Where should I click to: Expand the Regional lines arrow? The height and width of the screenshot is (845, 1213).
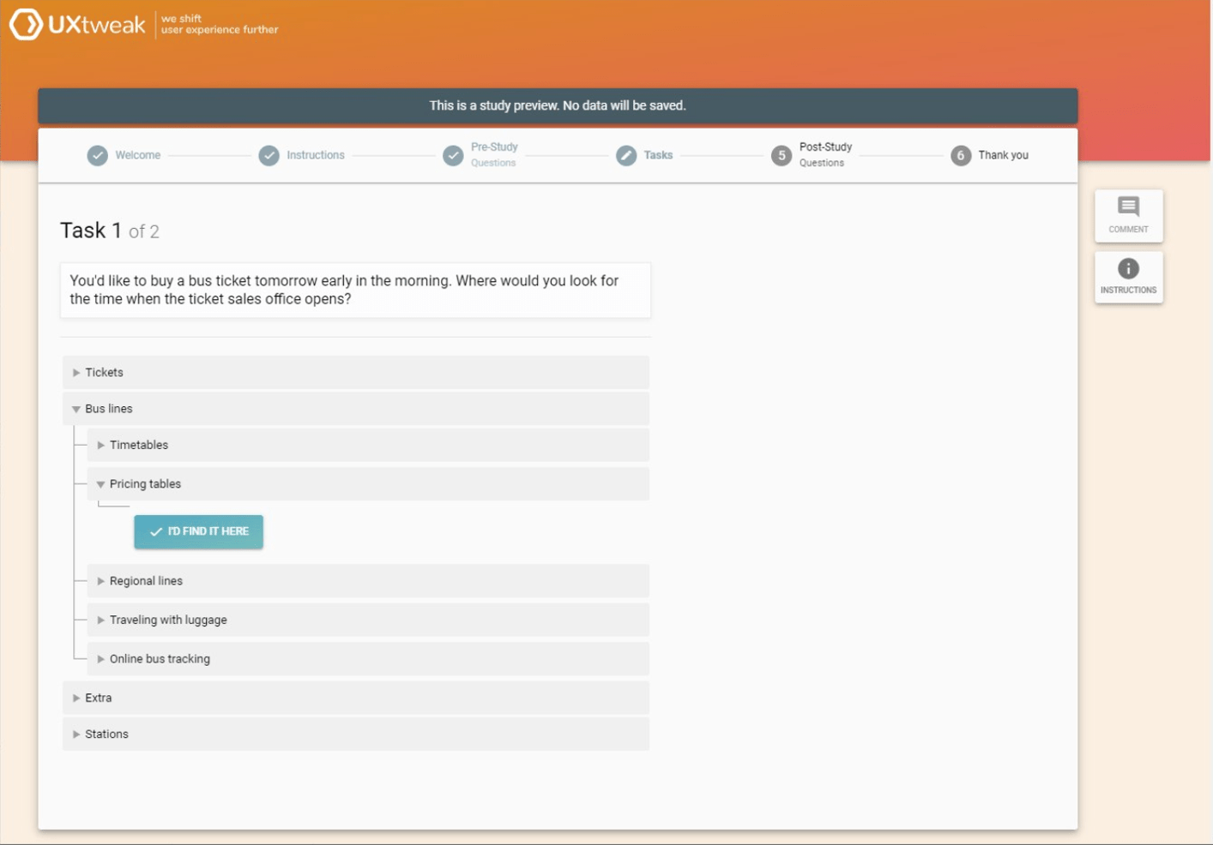pyautogui.click(x=101, y=581)
